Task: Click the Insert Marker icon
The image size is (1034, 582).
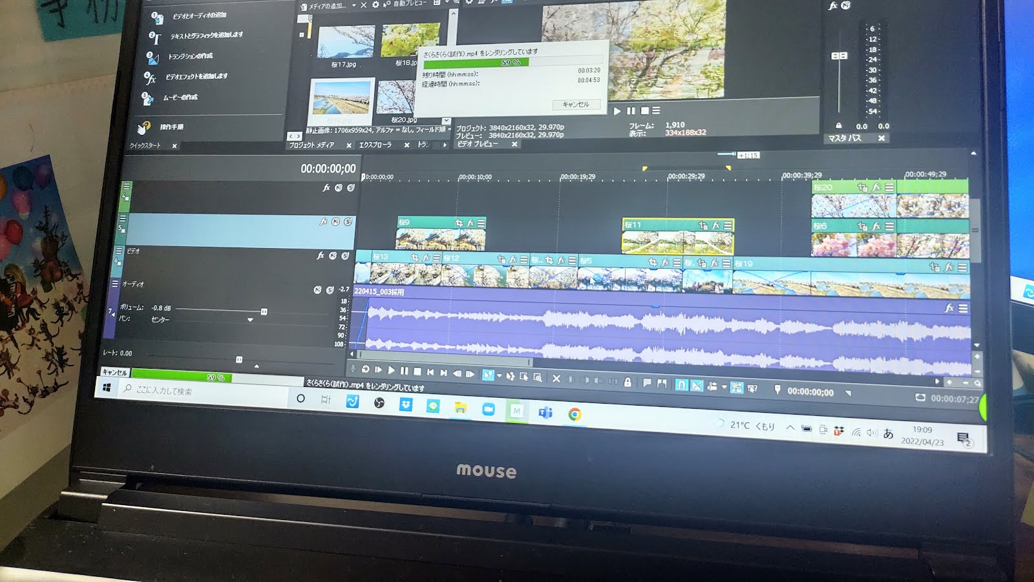Action: pos(647,383)
